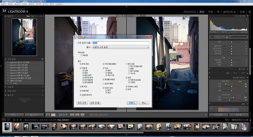Select the Crop Overlay tool below histogram

point(213,37)
